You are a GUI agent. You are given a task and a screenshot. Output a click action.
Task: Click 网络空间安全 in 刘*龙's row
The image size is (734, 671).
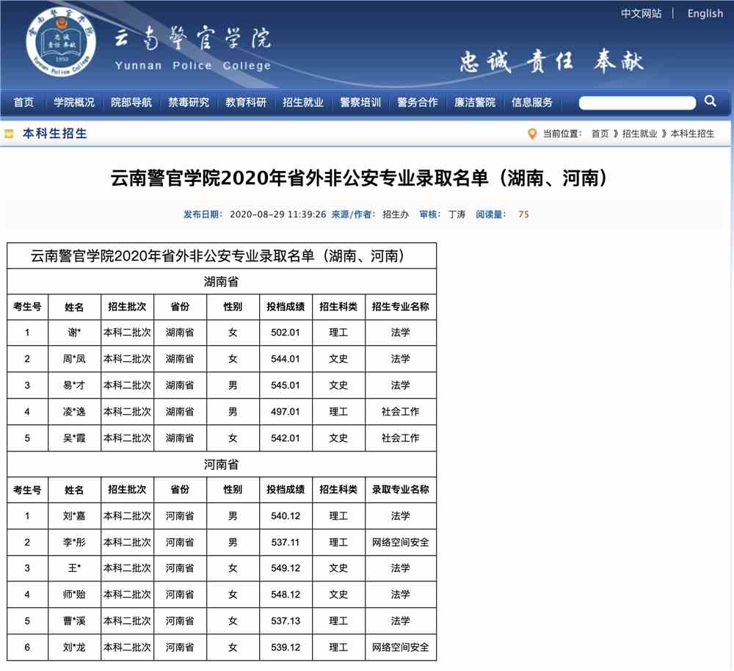[401, 647]
